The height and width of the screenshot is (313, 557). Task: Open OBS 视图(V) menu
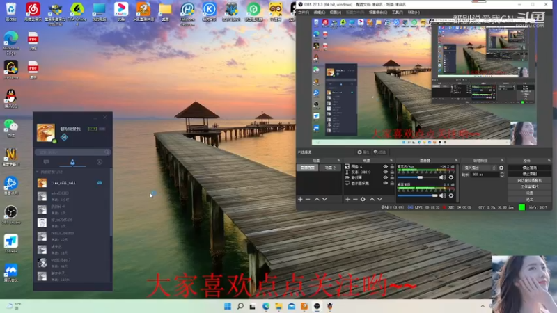coord(336,13)
